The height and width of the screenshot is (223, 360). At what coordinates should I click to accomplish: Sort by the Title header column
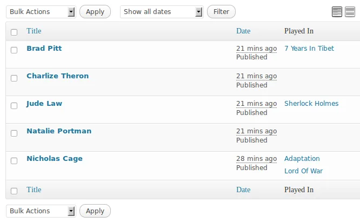click(x=34, y=31)
